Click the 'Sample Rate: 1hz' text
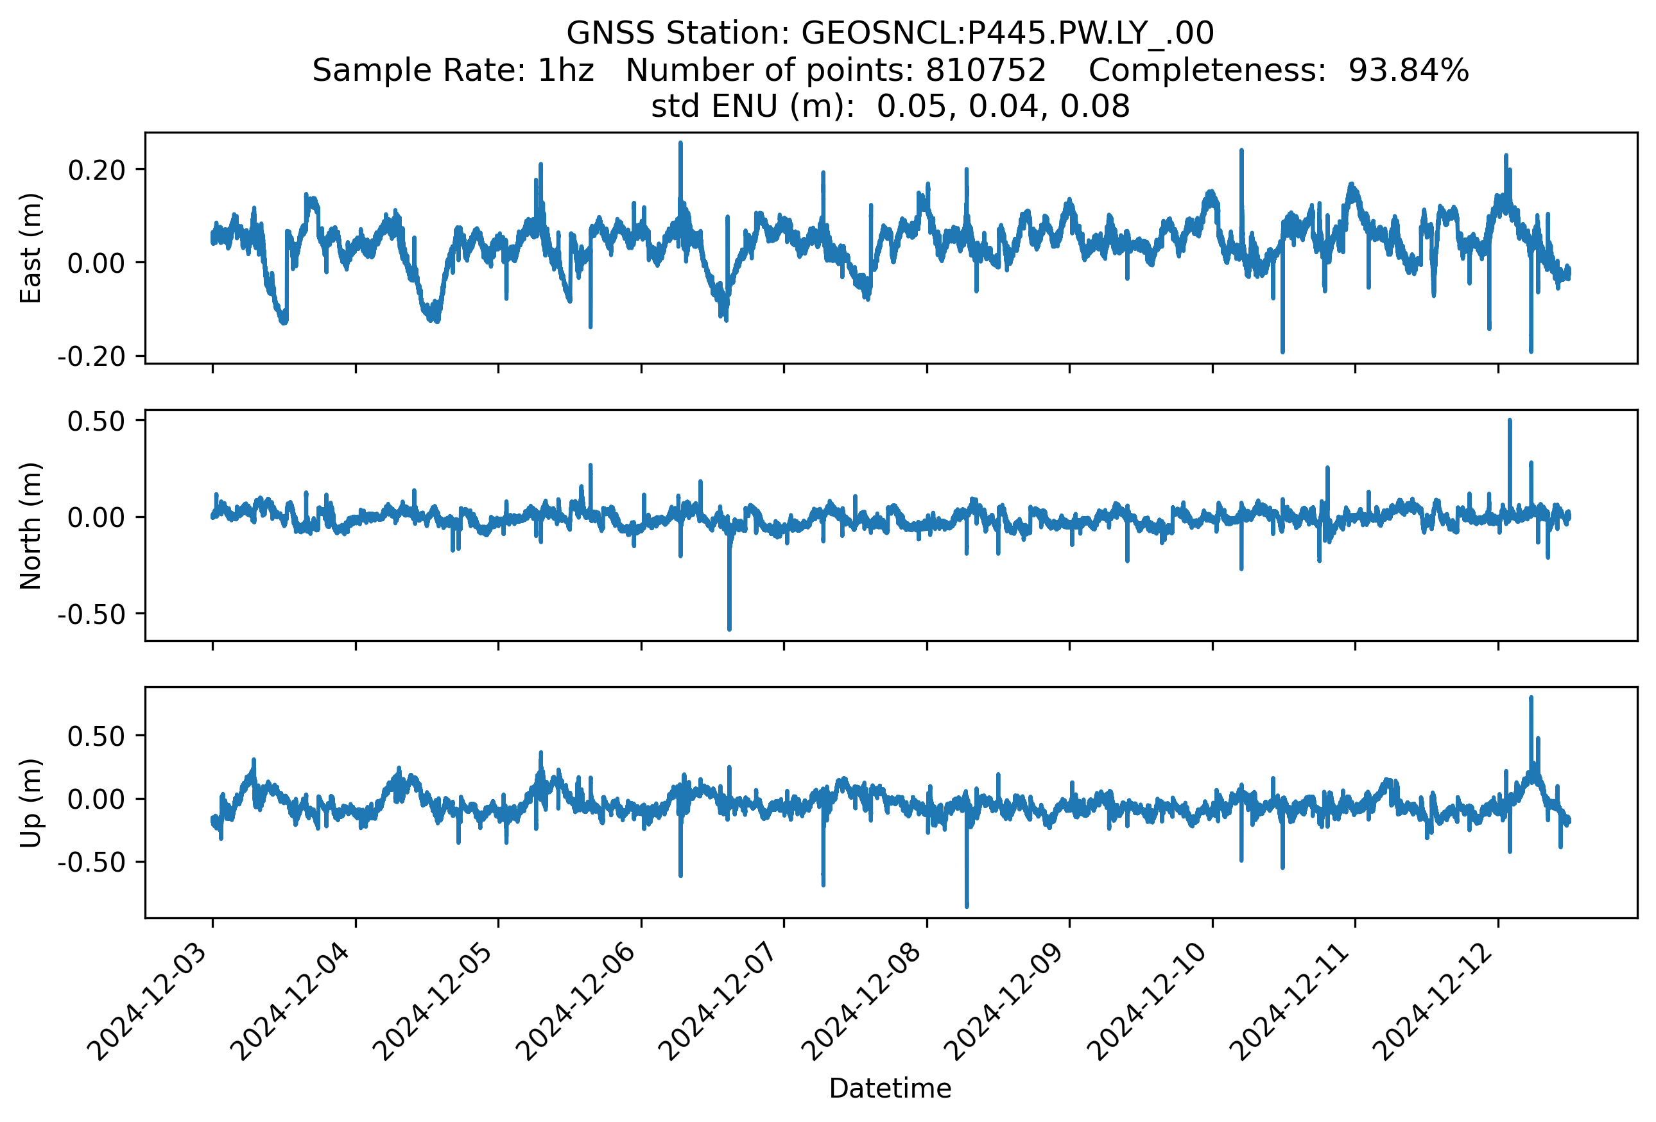This screenshot has height=1122, width=1656. point(453,70)
